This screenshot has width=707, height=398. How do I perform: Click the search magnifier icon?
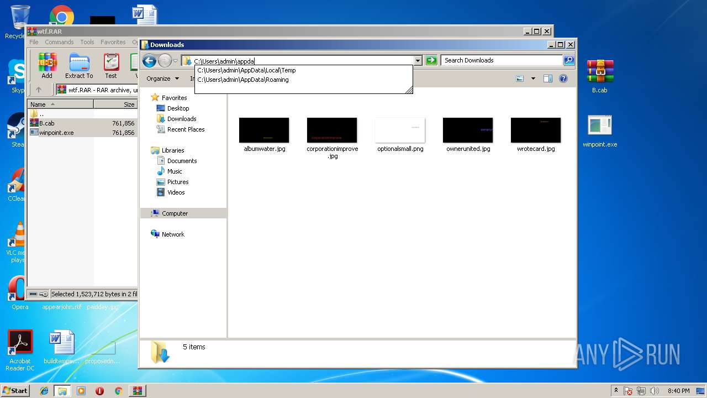[x=568, y=60]
